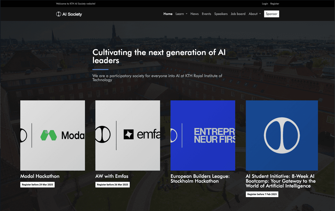
Task: Open AI Student Initiative 8-Week AI Bootcamp title
Action: pos(280,181)
